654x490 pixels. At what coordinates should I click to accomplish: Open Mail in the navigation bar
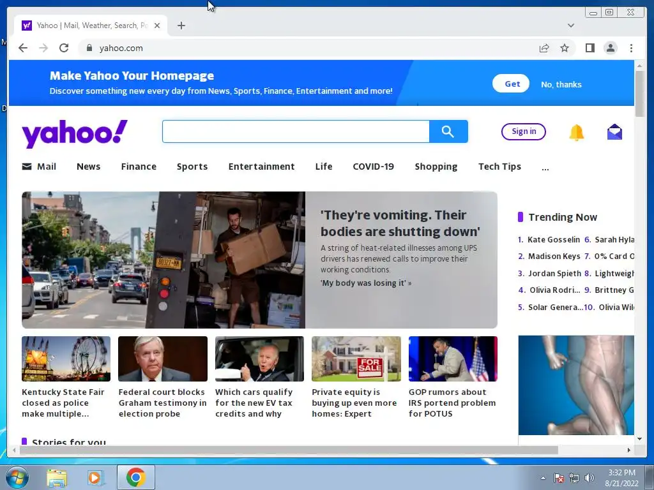point(39,167)
